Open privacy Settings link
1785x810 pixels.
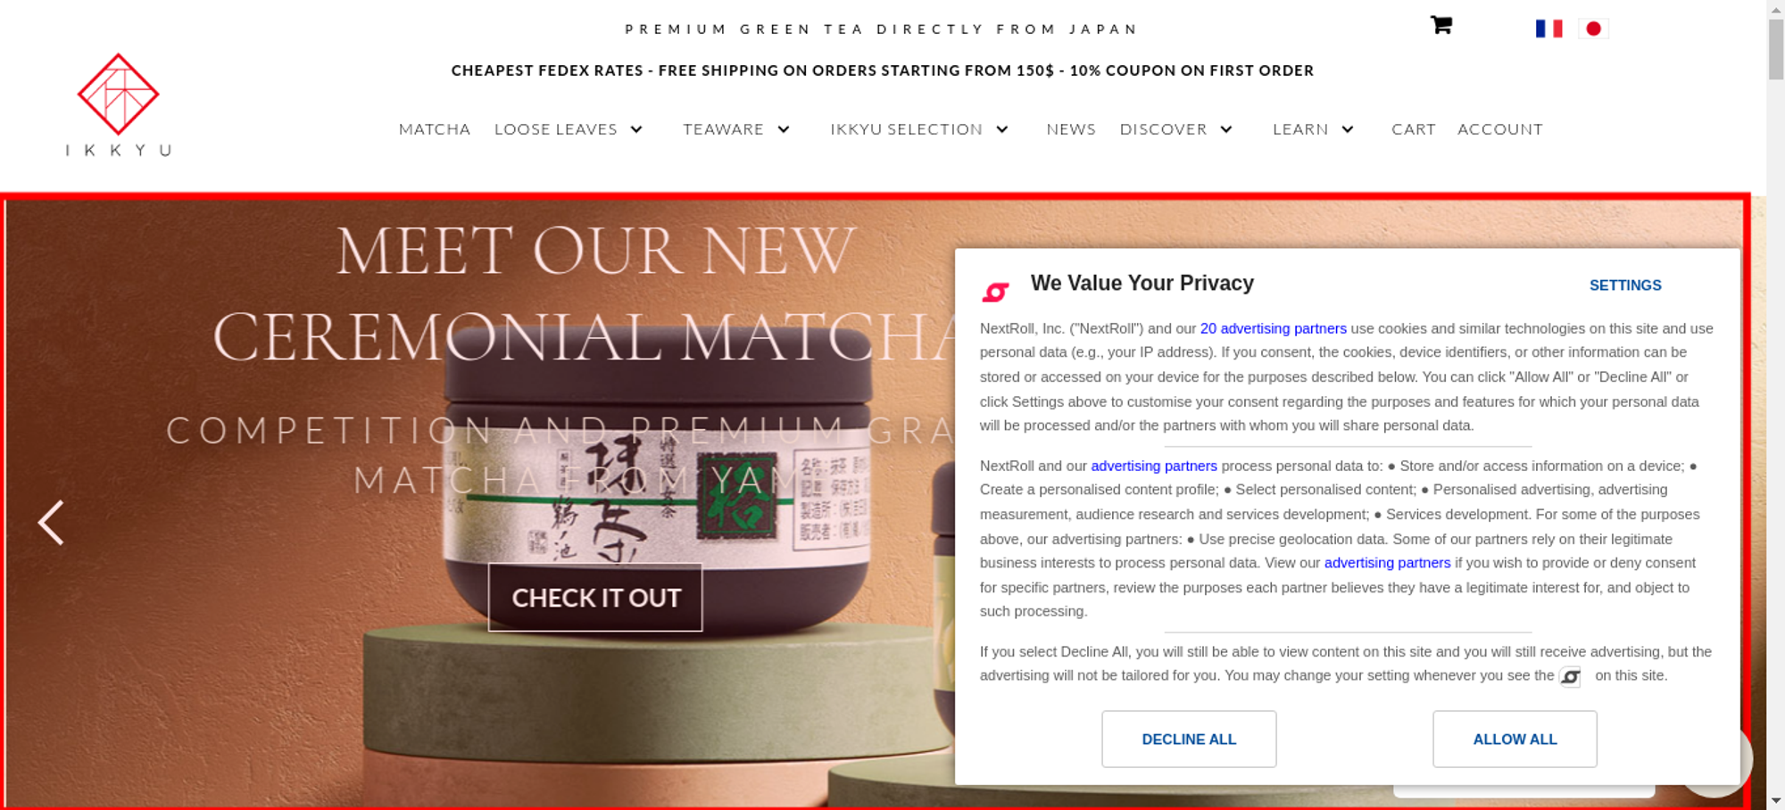coord(1625,285)
